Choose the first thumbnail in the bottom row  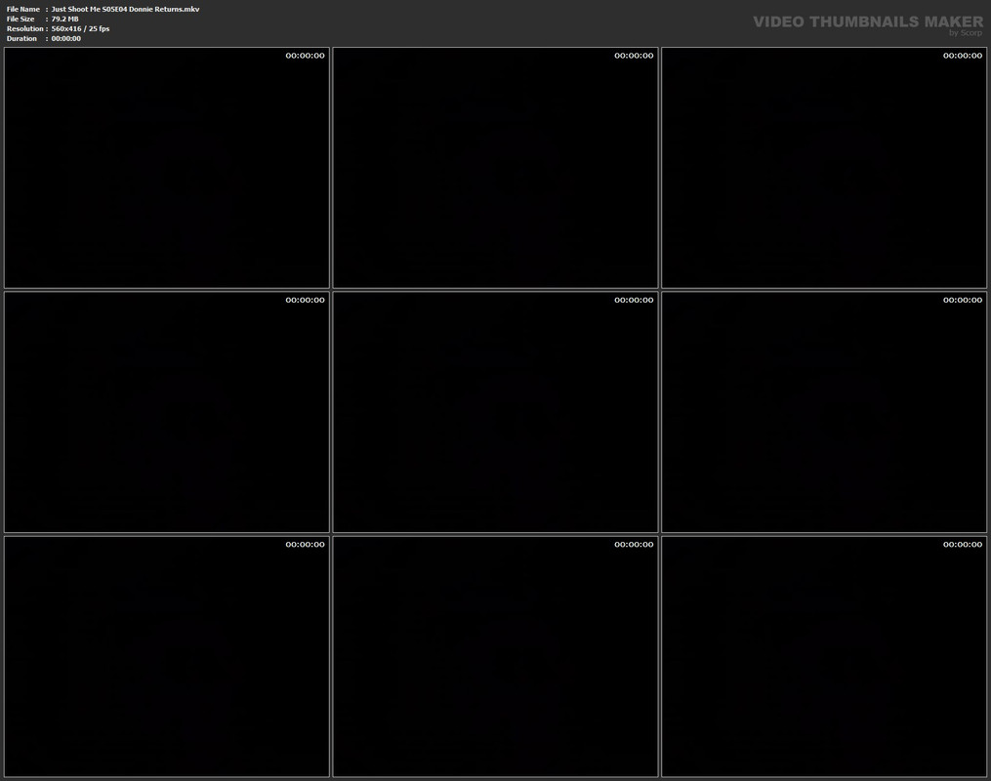(167, 656)
